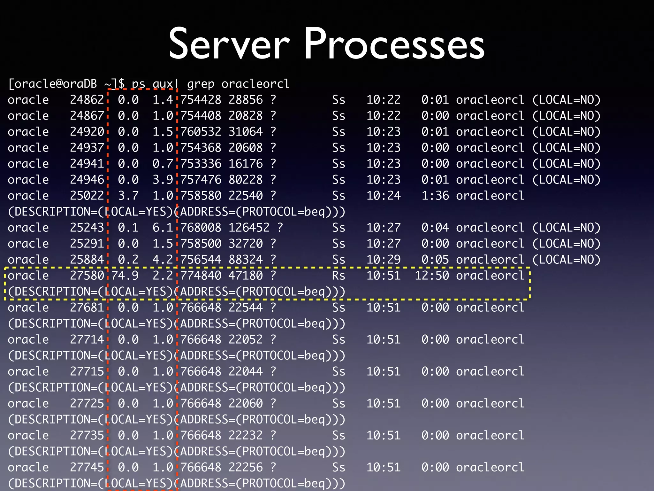
Task: Click the 74.9 CPU percentage value
Action: click(125, 276)
